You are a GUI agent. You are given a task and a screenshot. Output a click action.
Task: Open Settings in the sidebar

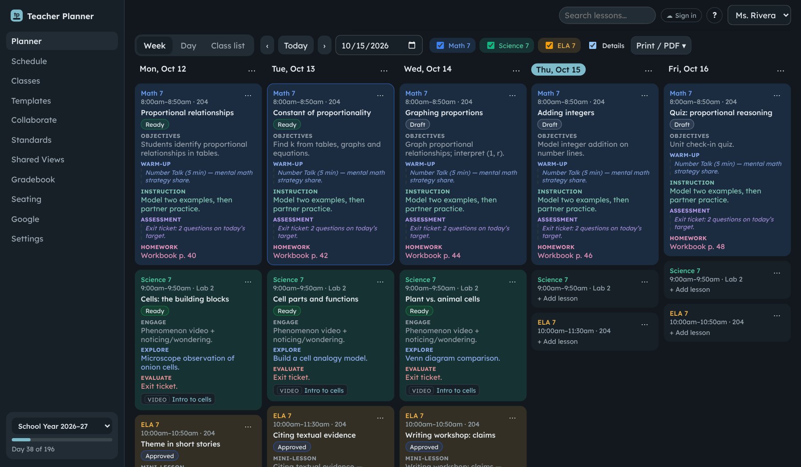62,239
